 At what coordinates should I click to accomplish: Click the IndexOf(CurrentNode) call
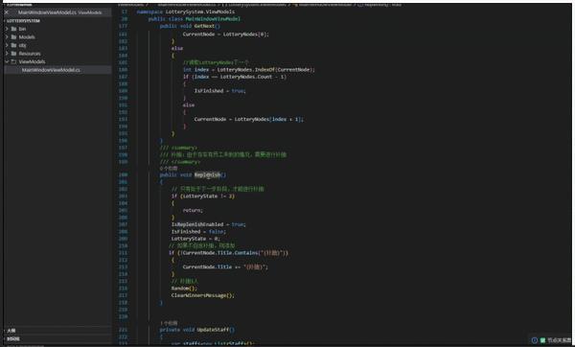(x=285, y=70)
